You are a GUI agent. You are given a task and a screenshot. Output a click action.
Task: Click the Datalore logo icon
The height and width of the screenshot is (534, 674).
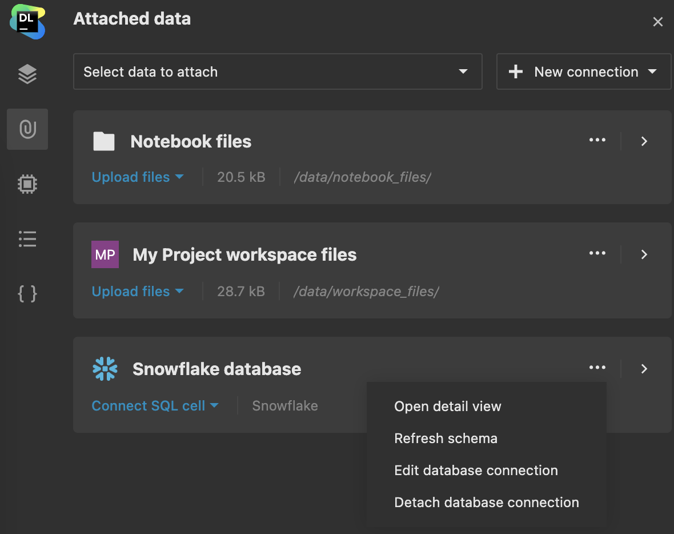click(x=27, y=22)
